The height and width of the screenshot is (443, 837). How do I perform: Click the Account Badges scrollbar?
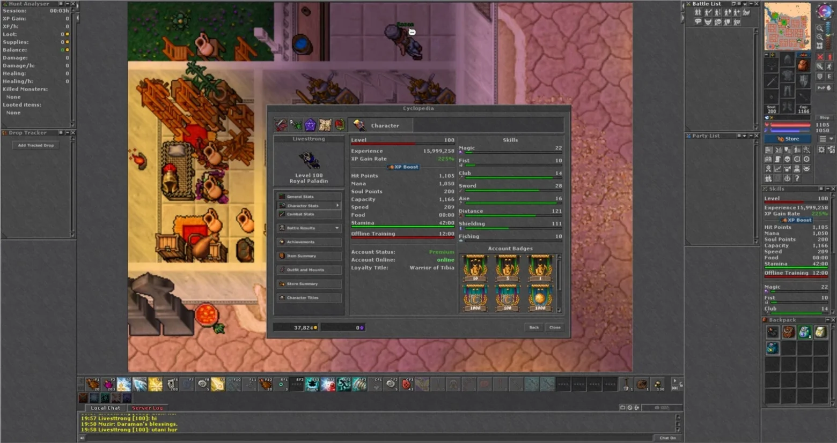click(559, 283)
